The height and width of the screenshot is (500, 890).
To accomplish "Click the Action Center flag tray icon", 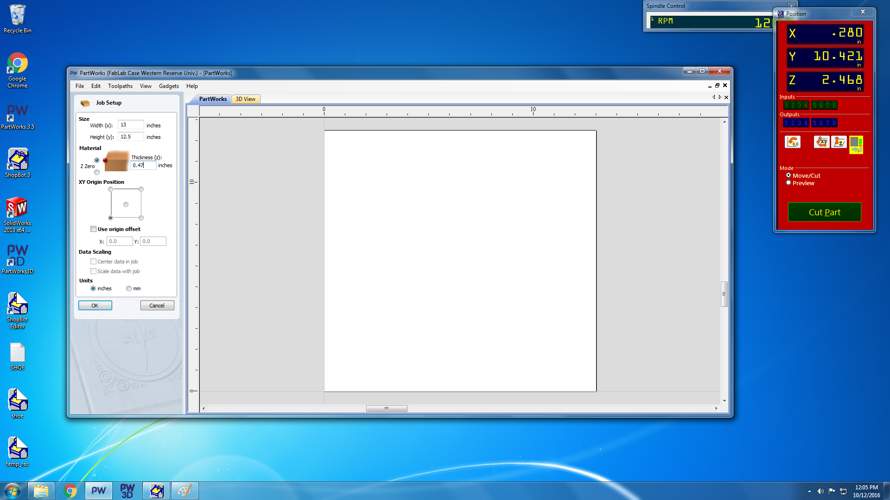I will [832, 491].
